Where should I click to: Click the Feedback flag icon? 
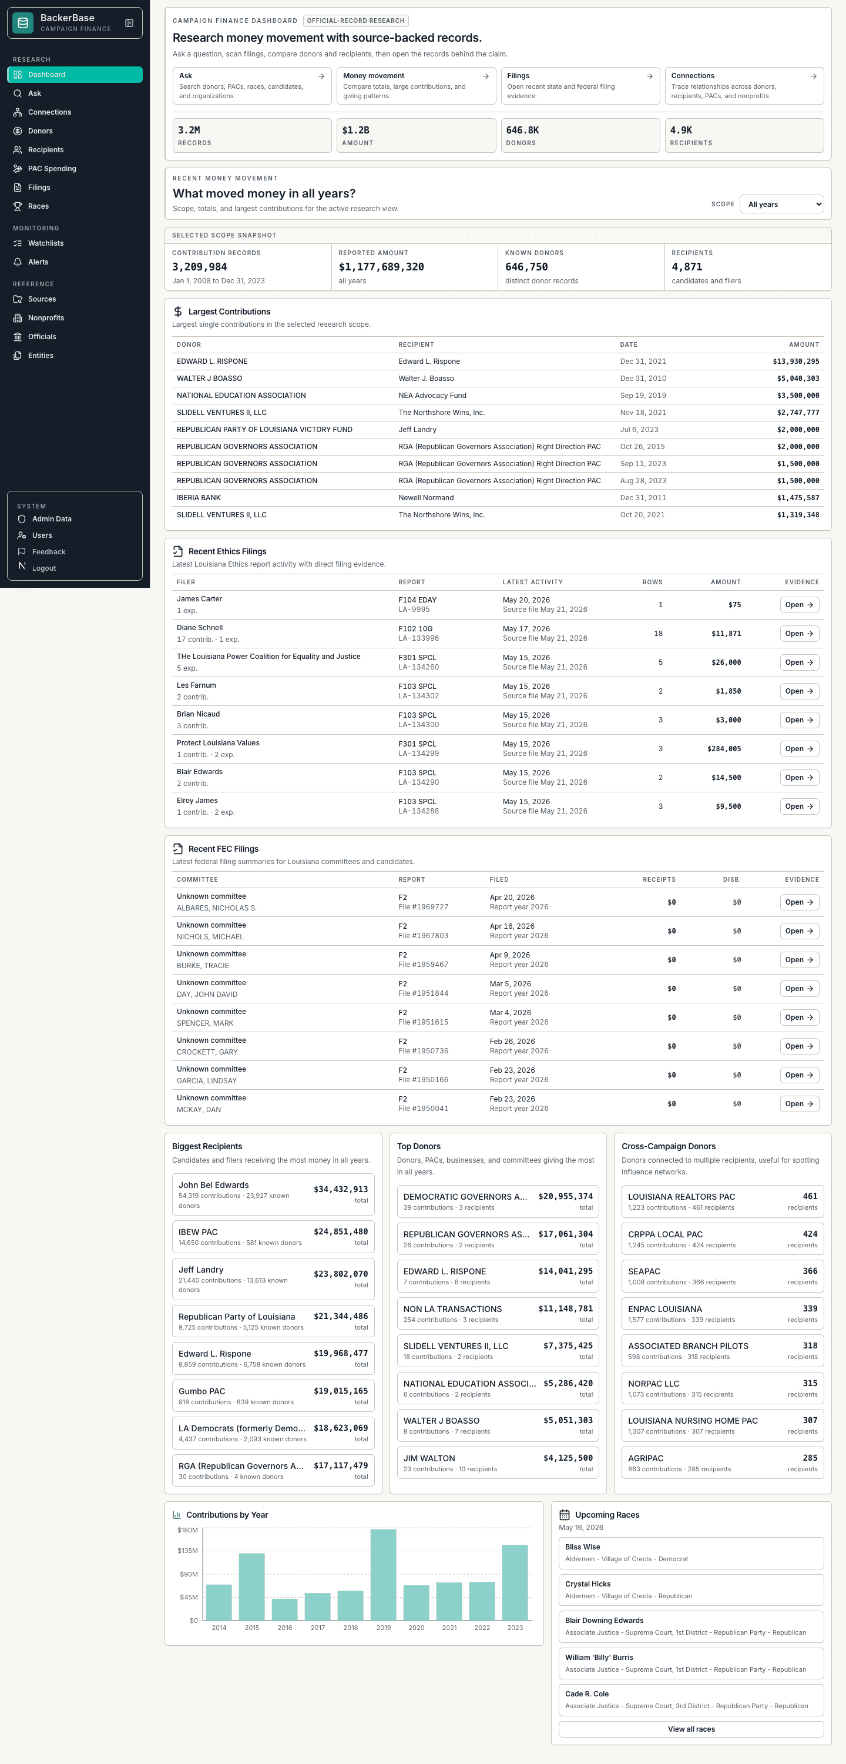22,552
